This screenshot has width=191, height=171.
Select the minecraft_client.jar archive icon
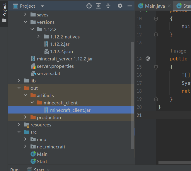click(x=46, y=110)
